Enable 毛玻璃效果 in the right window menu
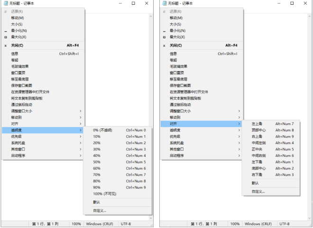 pyautogui.click(x=179, y=66)
